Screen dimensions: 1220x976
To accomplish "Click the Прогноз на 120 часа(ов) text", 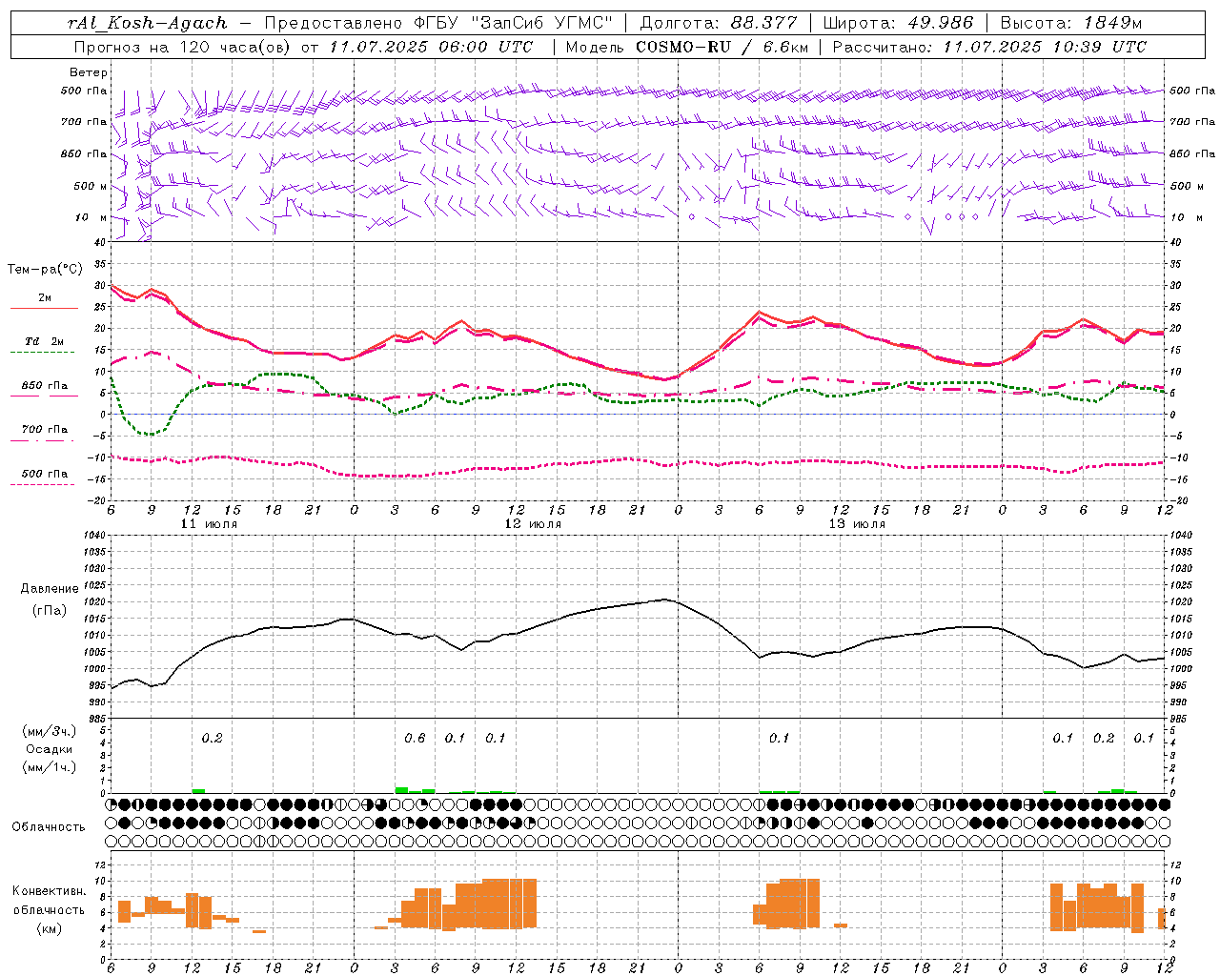I will [183, 47].
